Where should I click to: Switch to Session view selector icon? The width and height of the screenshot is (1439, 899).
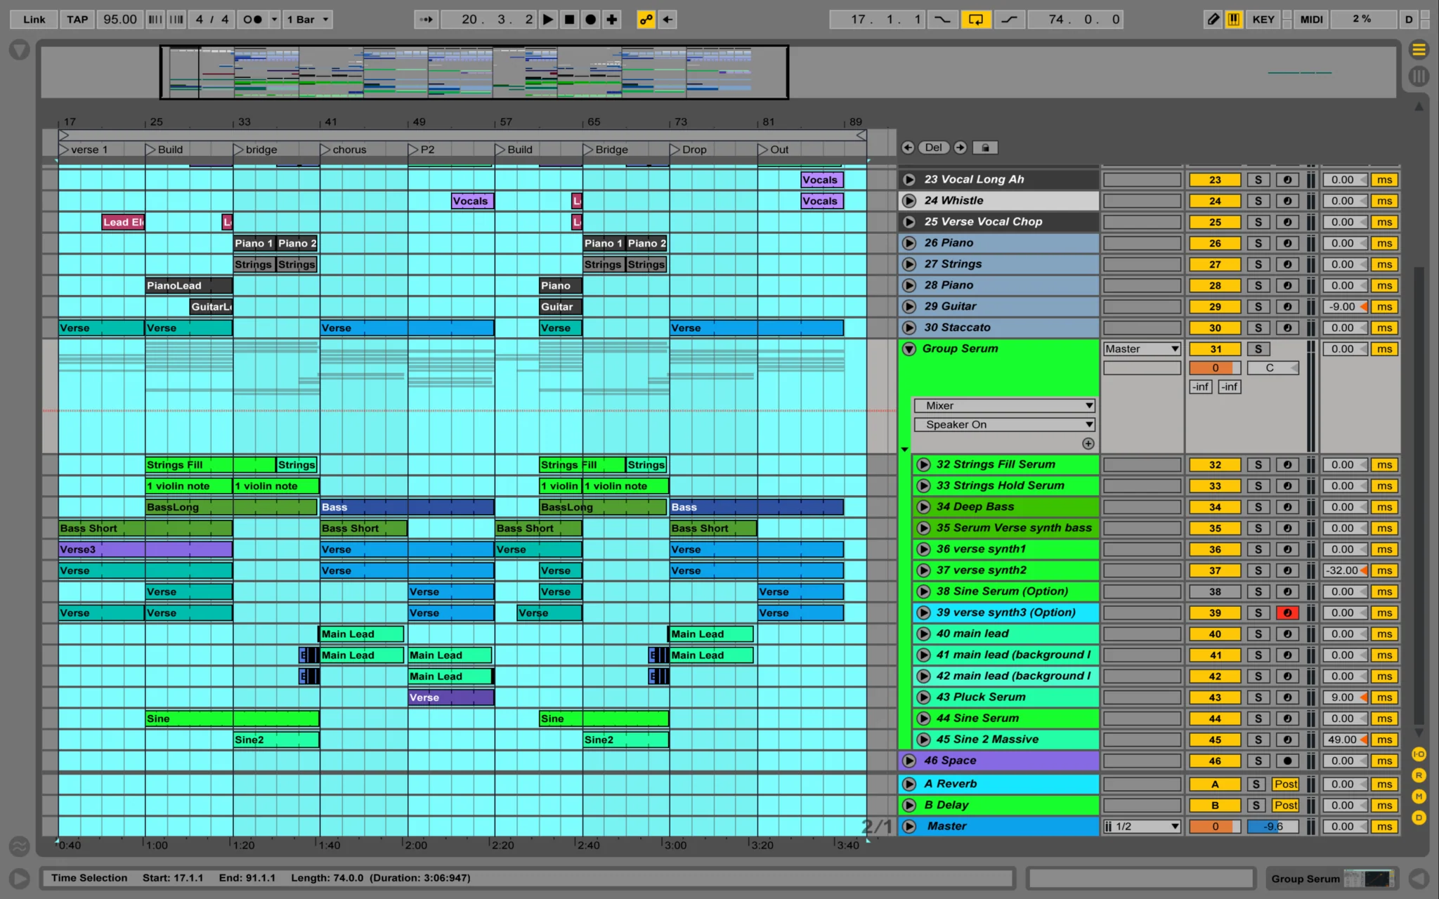[1419, 76]
